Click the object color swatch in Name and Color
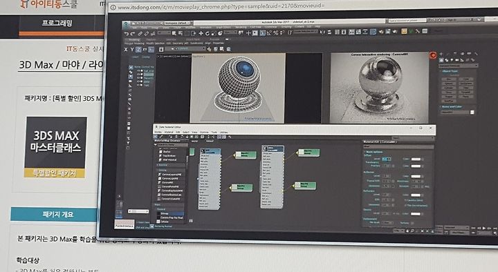Image resolution: width=498 pixels, height=272 pixels. tap(472, 113)
